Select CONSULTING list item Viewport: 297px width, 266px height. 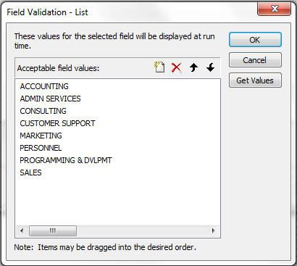[43, 111]
